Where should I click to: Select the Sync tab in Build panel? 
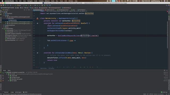click(x=9, y=70)
